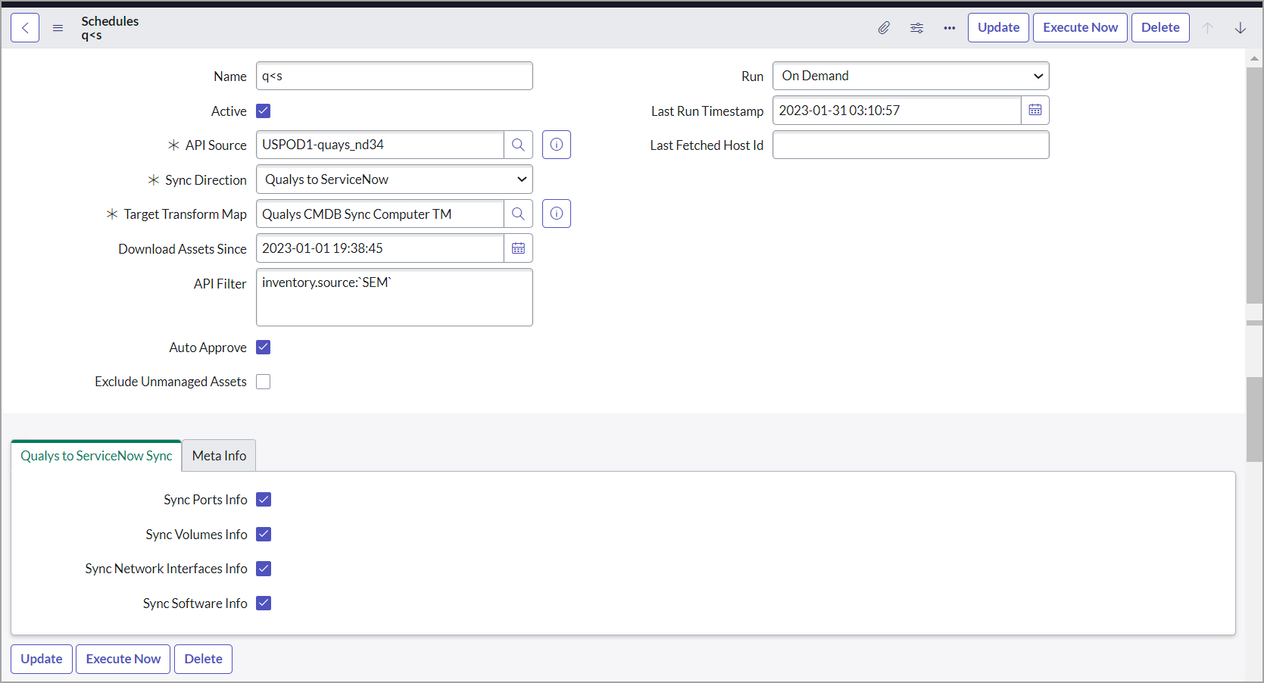Click Execute Now in the header
Screen dimensions: 1264x683
point(1080,28)
